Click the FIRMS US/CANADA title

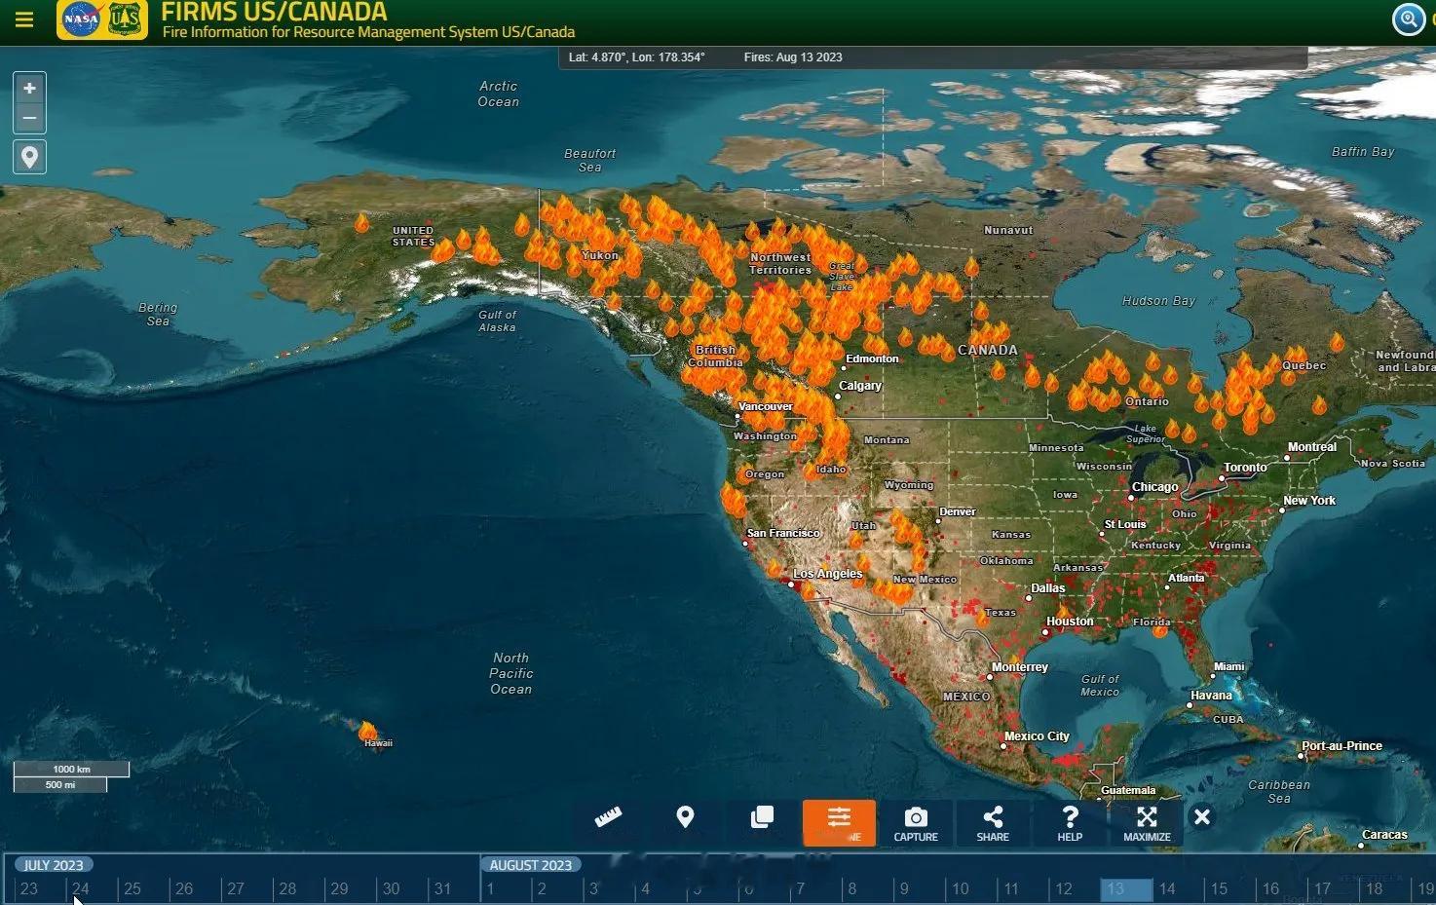[274, 12]
